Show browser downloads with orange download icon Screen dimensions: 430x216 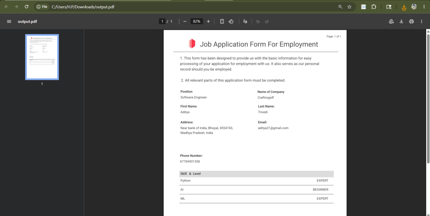click(x=404, y=7)
